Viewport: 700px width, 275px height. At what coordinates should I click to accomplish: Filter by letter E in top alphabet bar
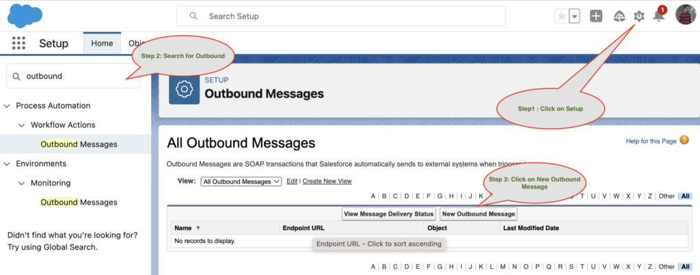[x=418, y=196]
